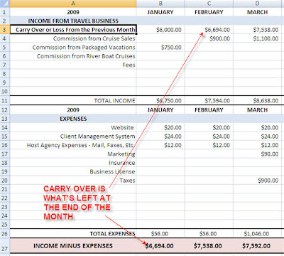Click the 2009 cell in row 12
Viewport: 284px width, 256px height.
click(73, 110)
